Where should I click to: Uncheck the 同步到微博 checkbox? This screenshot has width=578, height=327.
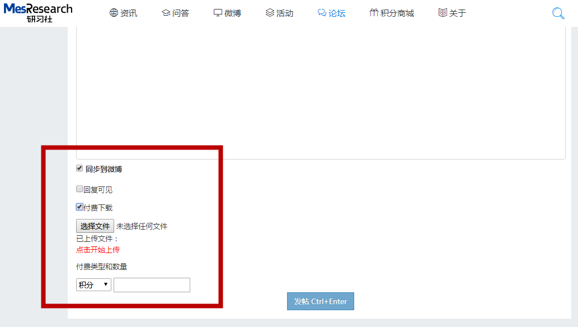[x=79, y=169]
